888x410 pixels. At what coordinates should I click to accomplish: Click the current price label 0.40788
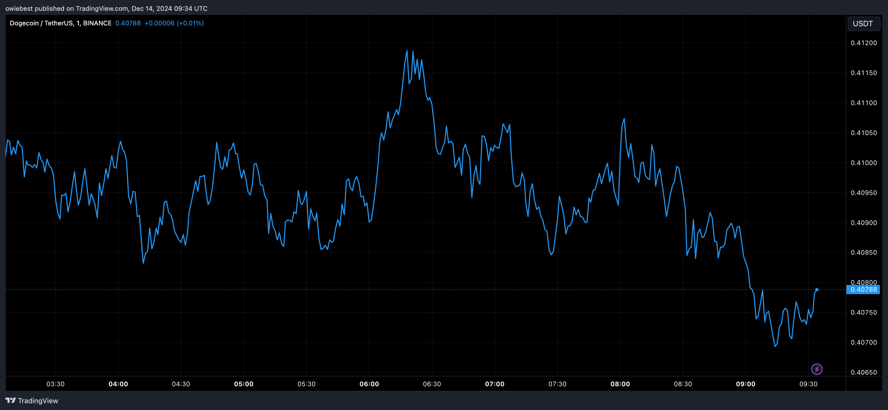point(863,290)
